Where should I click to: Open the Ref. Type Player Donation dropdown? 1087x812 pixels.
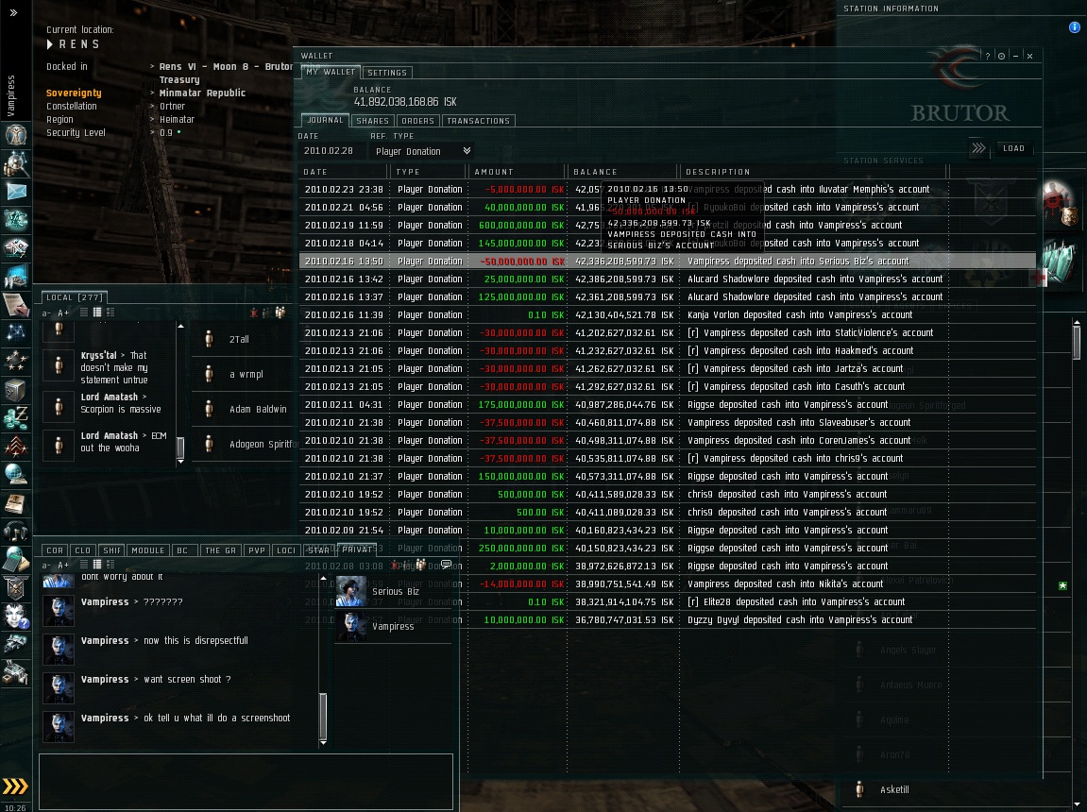click(x=422, y=151)
